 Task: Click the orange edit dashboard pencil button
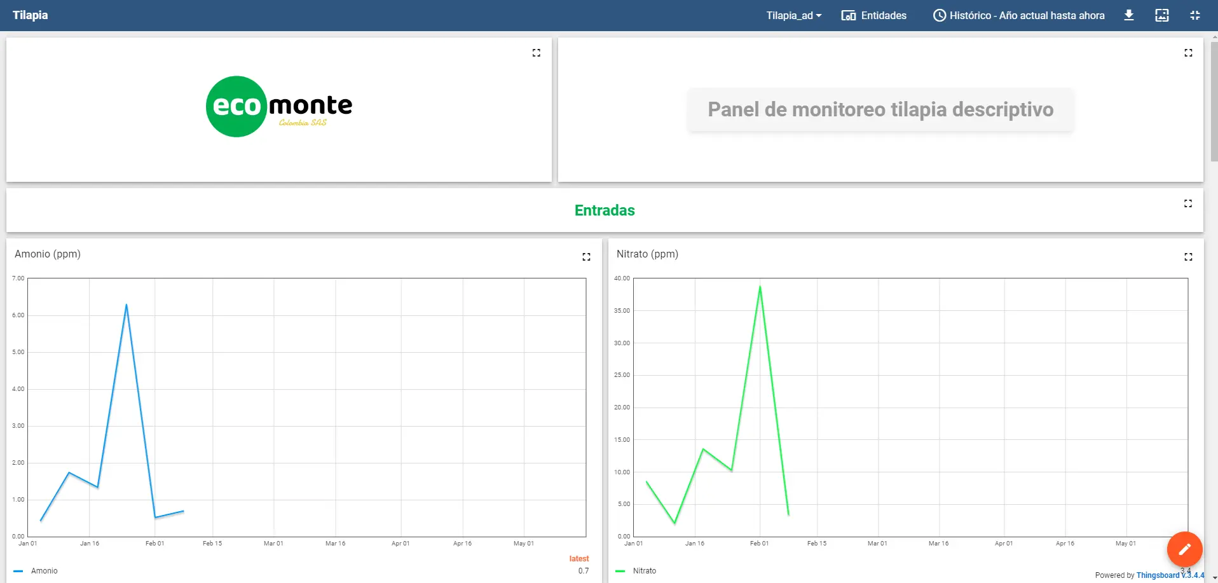click(x=1184, y=549)
